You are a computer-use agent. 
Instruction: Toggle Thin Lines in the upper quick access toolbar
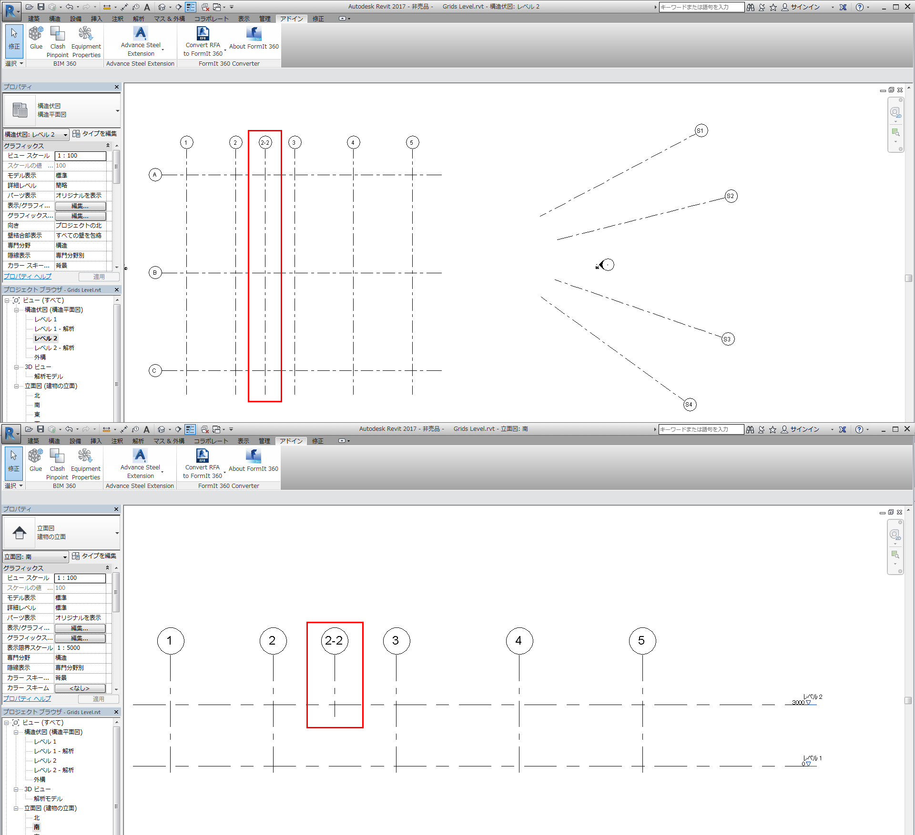(191, 7)
